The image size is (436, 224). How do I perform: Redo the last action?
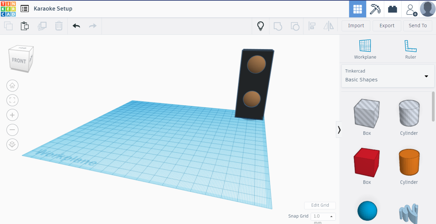(93, 26)
